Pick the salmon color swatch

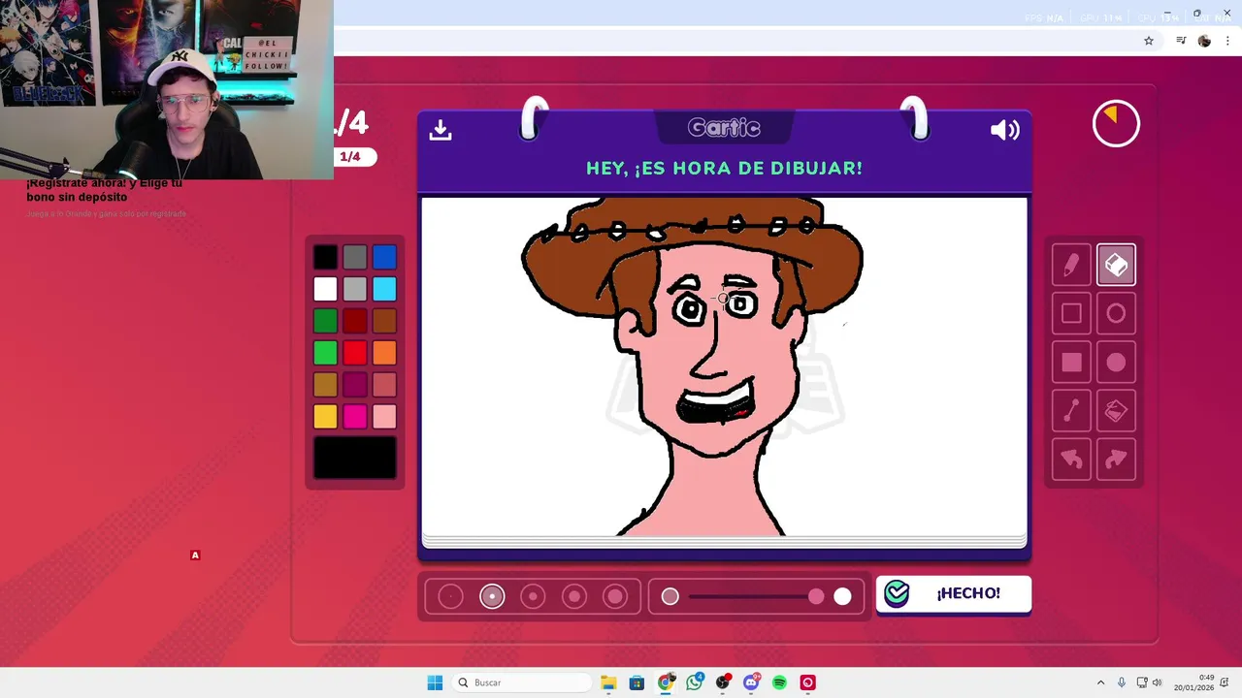tap(384, 385)
